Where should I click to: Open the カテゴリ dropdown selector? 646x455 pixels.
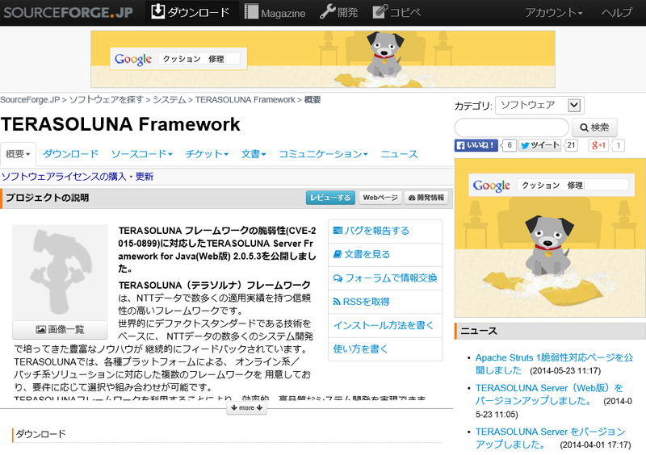[x=539, y=105]
